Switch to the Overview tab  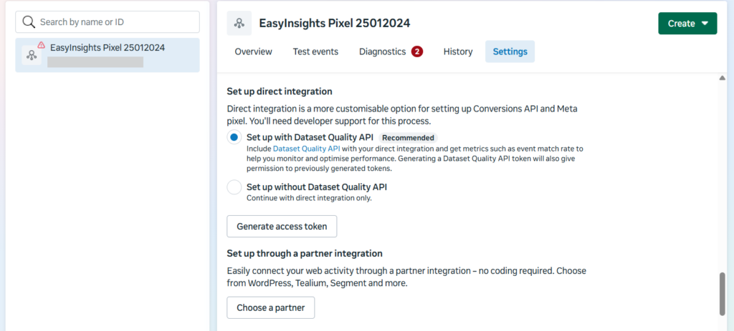pyautogui.click(x=254, y=51)
